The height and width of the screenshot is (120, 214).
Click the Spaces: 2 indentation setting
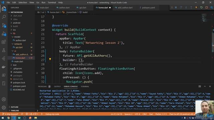coord(128,114)
